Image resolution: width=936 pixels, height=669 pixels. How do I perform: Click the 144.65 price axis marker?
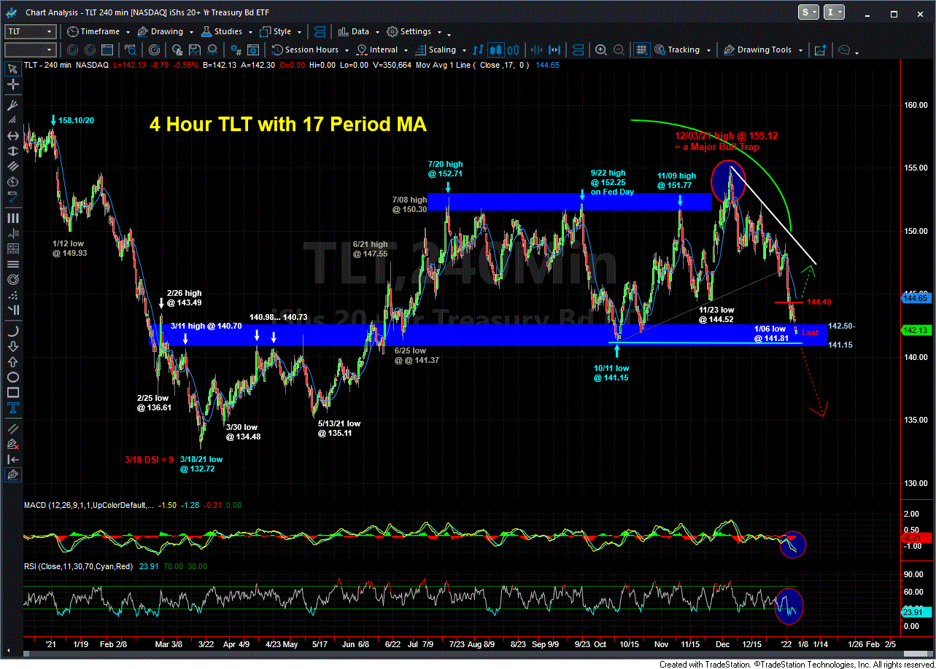click(918, 297)
